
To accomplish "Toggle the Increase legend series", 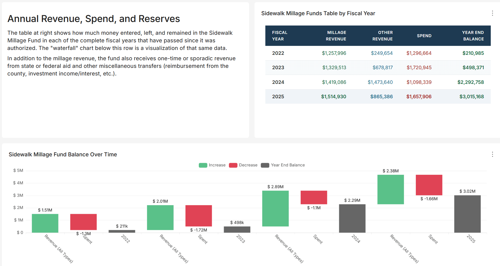I will 212,165.
